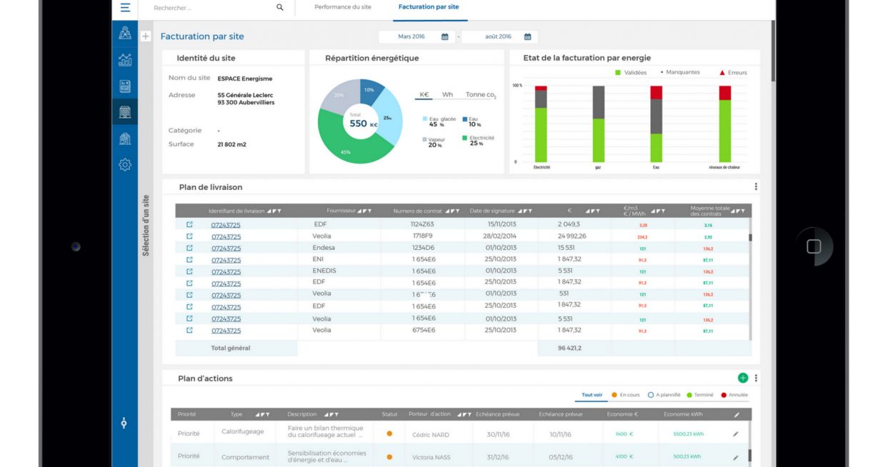Select the Facturation par site tab
This screenshot has width=893, height=467.
(x=429, y=7)
